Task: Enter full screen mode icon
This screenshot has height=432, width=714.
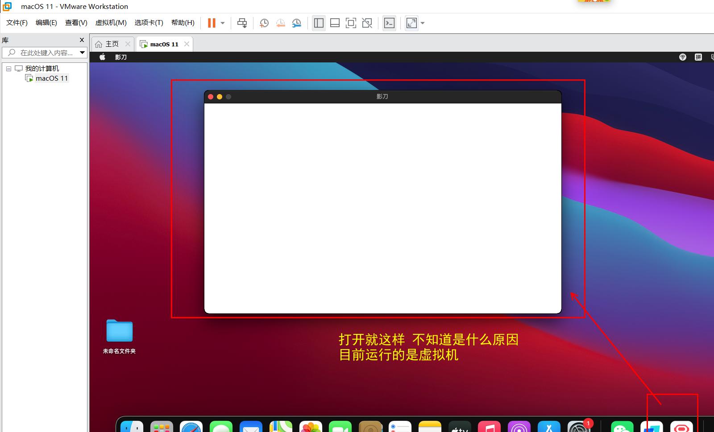Action: coord(351,23)
